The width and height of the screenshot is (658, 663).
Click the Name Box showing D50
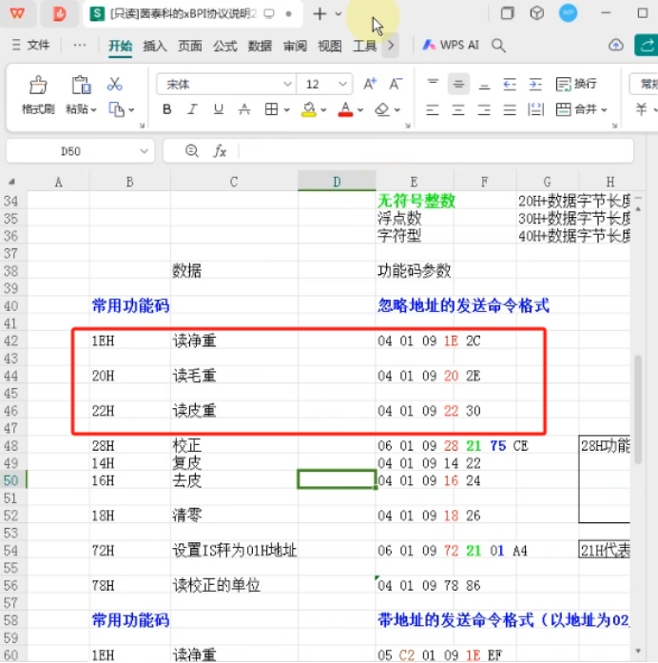[71, 151]
